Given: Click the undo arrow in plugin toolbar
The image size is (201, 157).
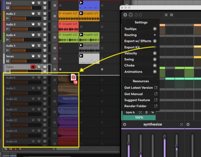Looking at the screenshot, I should pos(137,15).
